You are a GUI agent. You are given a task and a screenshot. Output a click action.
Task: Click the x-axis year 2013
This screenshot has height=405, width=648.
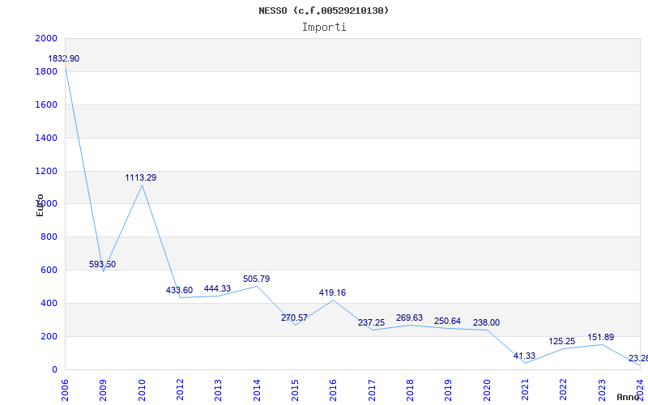[x=218, y=390]
